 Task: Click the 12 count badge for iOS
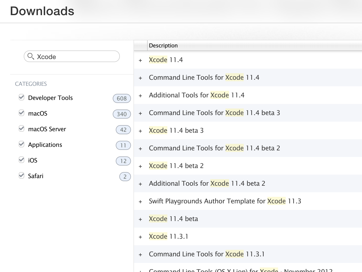point(123,161)
